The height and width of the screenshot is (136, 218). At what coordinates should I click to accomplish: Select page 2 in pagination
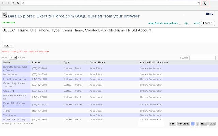(x=197, y=124)
